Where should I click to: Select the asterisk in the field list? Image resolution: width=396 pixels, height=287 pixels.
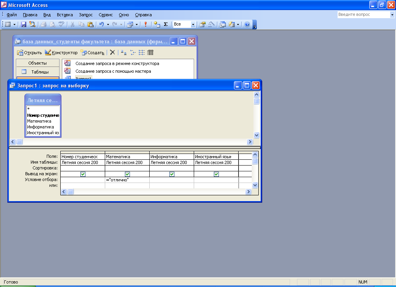pyautogui.click(x=29, y=109)
